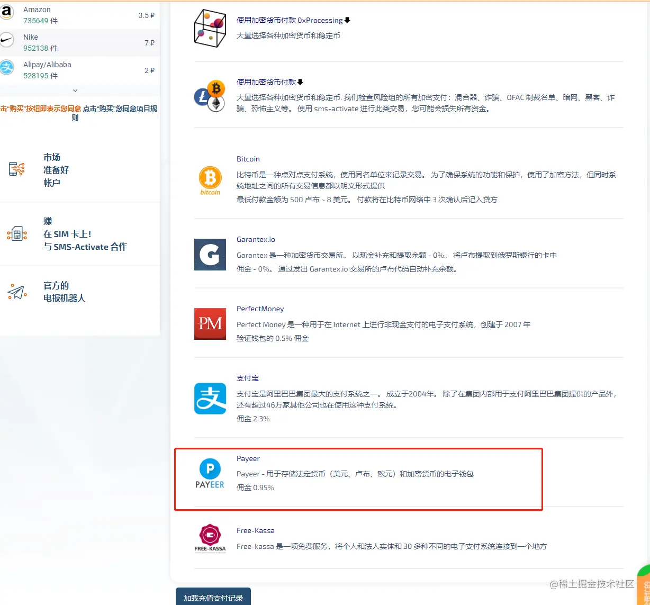Click the 0xProcessing cube logo
This screenshot has width=650, height=605.
[210, 28]
